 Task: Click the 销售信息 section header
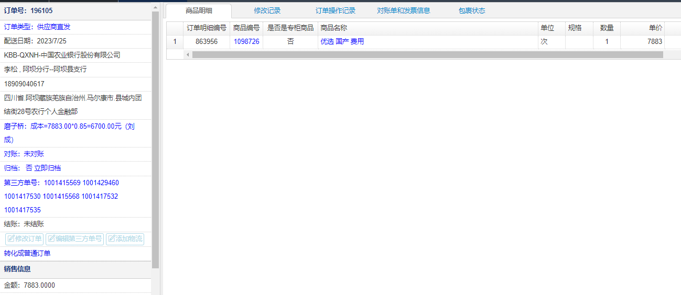tap(75, 269)
